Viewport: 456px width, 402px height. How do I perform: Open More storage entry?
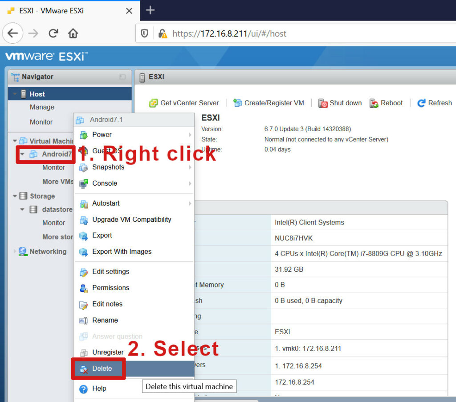(x=57, y=237)
